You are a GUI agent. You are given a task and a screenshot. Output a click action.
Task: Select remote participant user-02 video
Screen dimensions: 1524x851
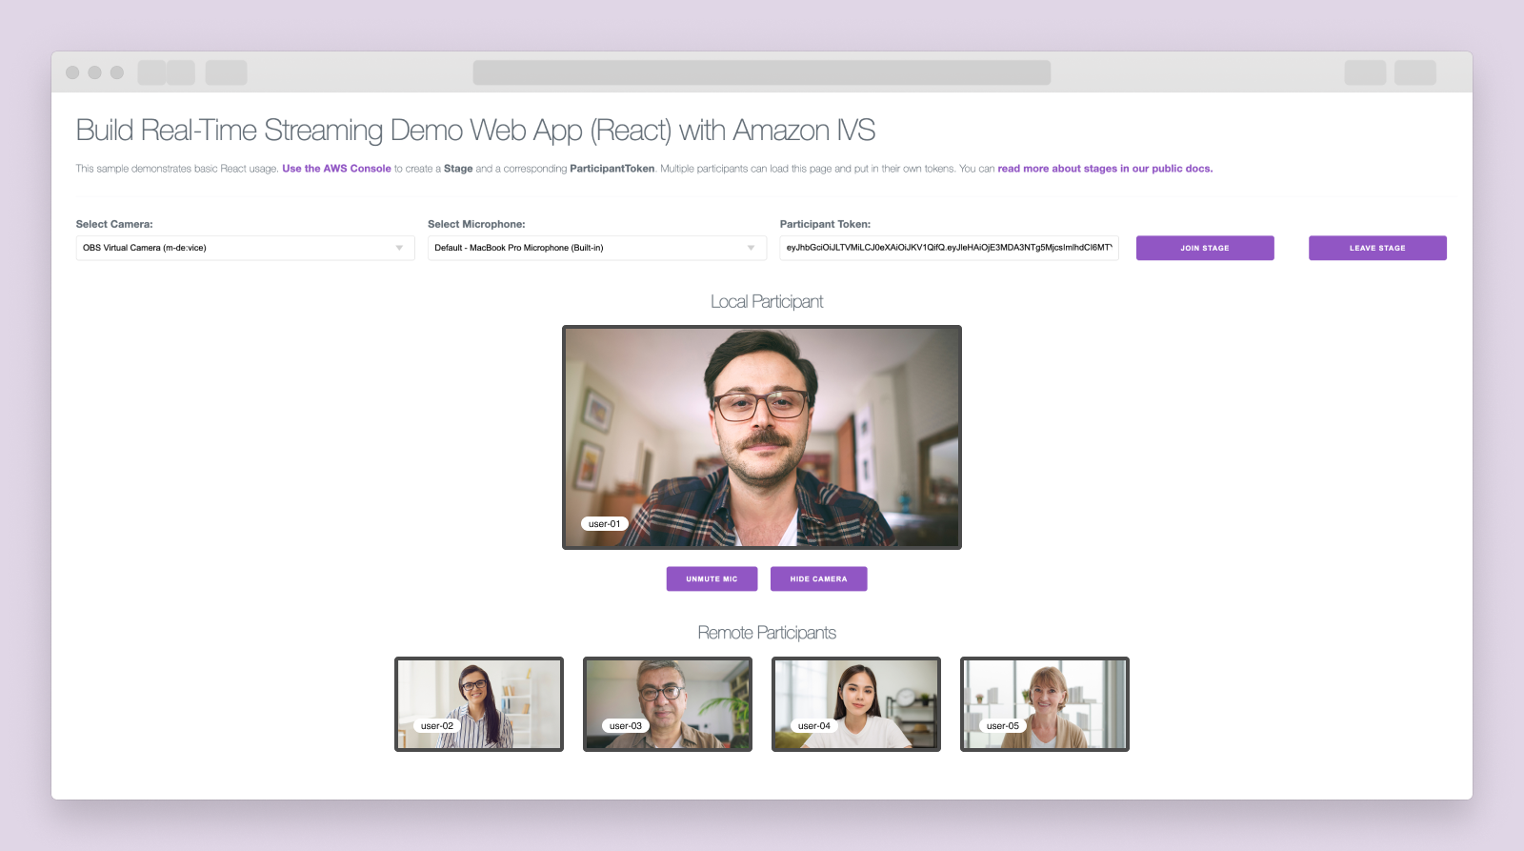pyautogui.click(x=479, y=704)
